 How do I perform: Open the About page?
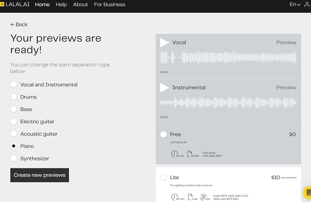[80, 4]
